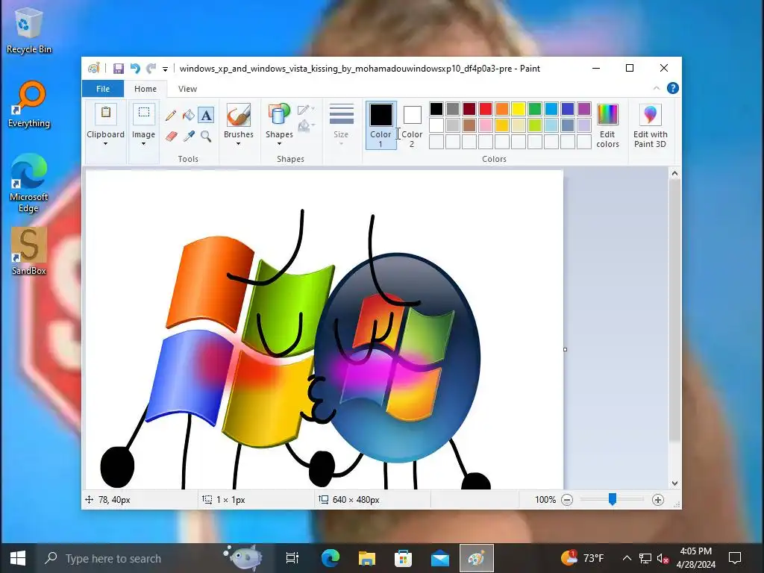Click the scroll down arrow in Paint
The height and width of the screenshot is (573, 764).
(x=674, y=483)
